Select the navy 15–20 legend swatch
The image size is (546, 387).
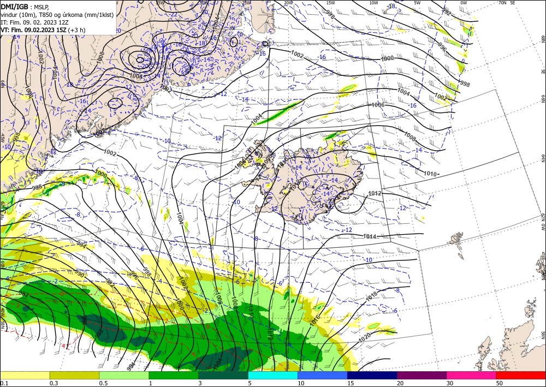click(372, 375)
